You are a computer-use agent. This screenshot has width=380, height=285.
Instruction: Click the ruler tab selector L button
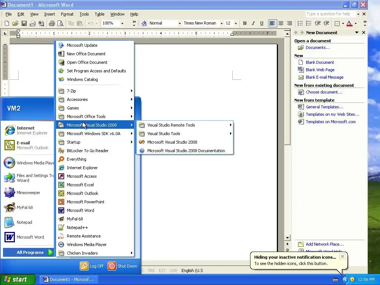click(x=5, y=33)
